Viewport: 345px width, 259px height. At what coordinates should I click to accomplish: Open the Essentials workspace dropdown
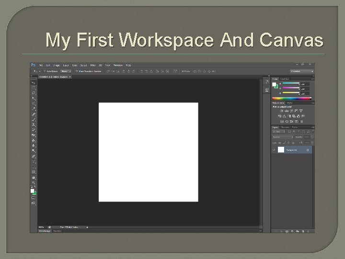pos(302,71)
